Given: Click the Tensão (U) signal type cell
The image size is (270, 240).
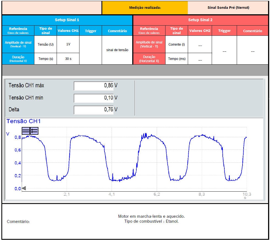Looking at the screenshot, I should (45, 44).
